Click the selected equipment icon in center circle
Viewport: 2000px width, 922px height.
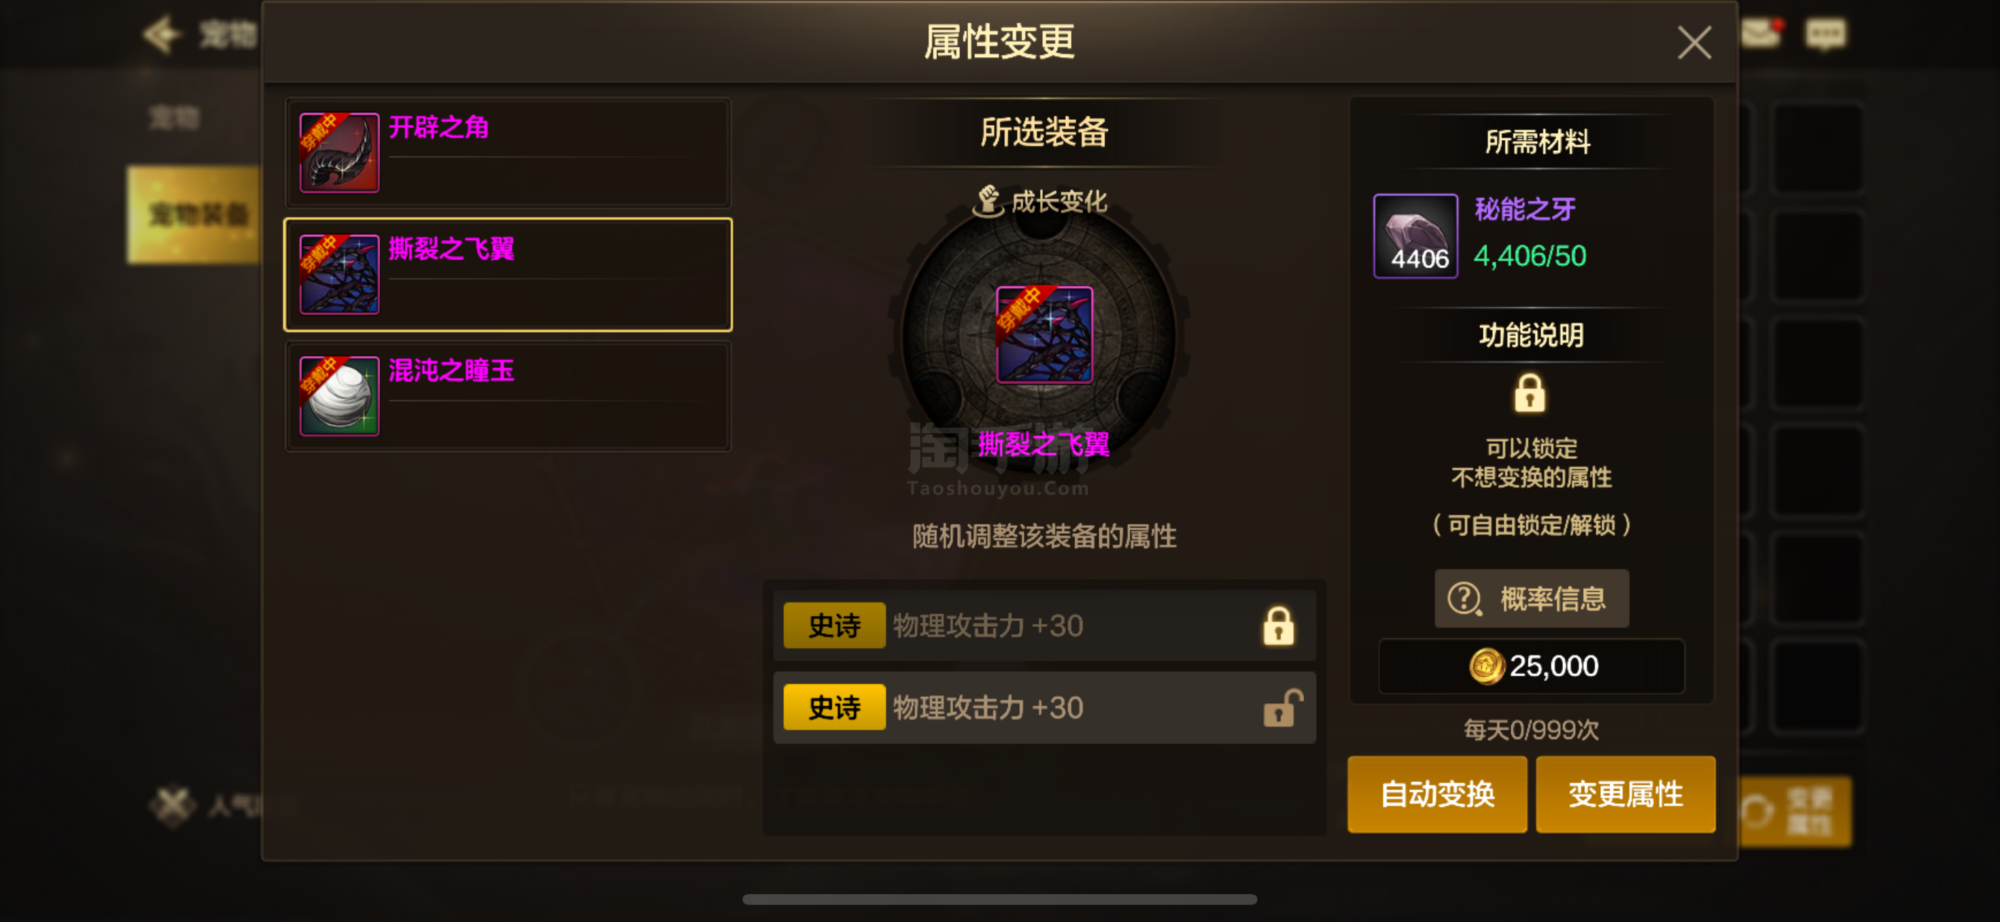(x=1044, y=335)
